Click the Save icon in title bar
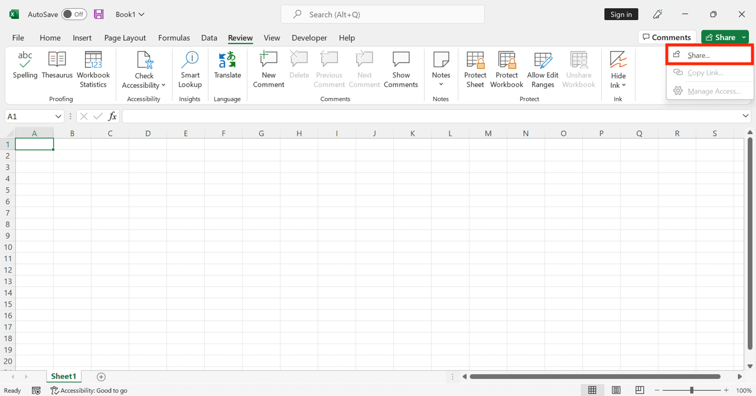 pos(99,14)
